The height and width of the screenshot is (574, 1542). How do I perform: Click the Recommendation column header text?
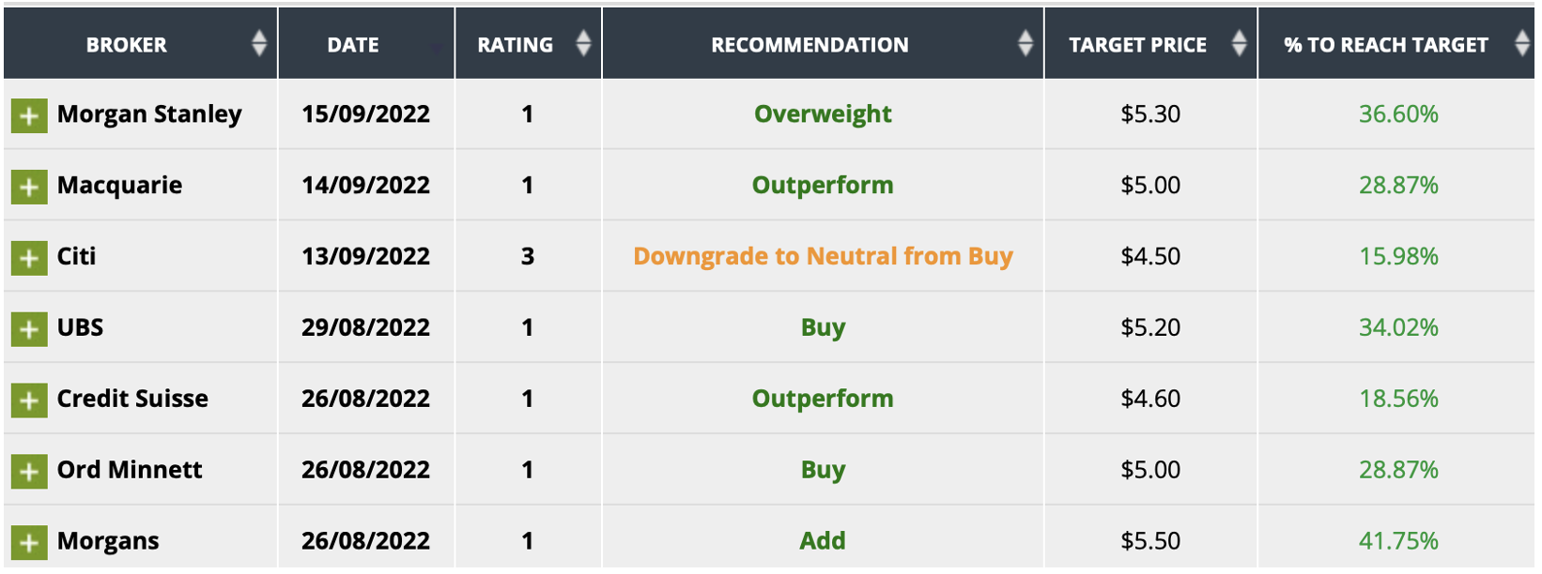click(x=810, y=45)
